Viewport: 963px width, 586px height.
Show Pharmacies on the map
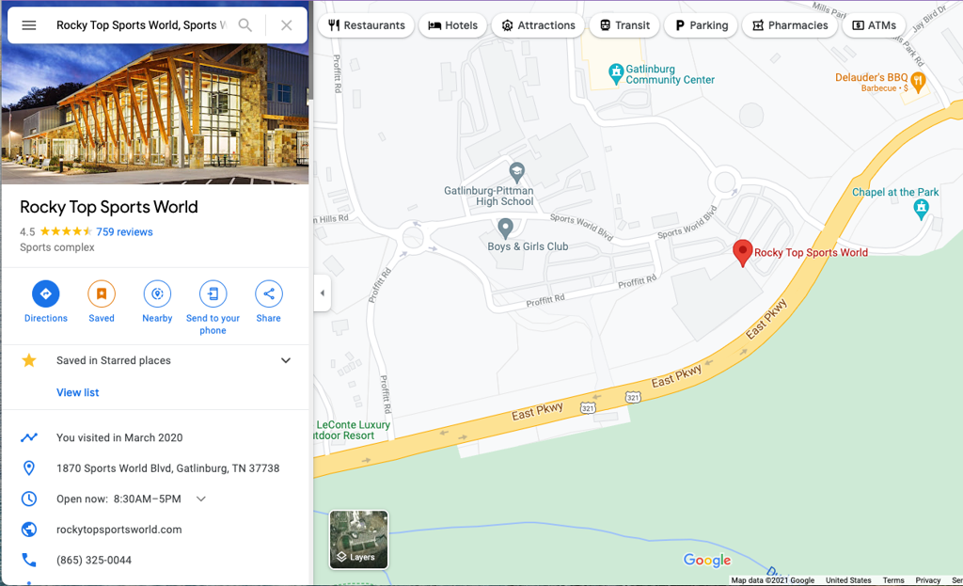(x=790, y=25)
